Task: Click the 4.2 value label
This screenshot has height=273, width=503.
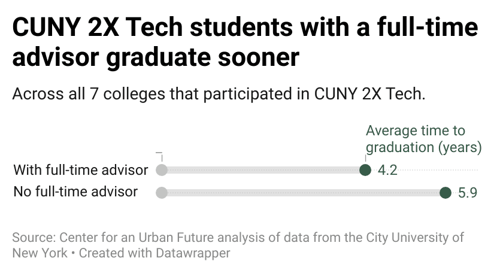Action: 387,170
